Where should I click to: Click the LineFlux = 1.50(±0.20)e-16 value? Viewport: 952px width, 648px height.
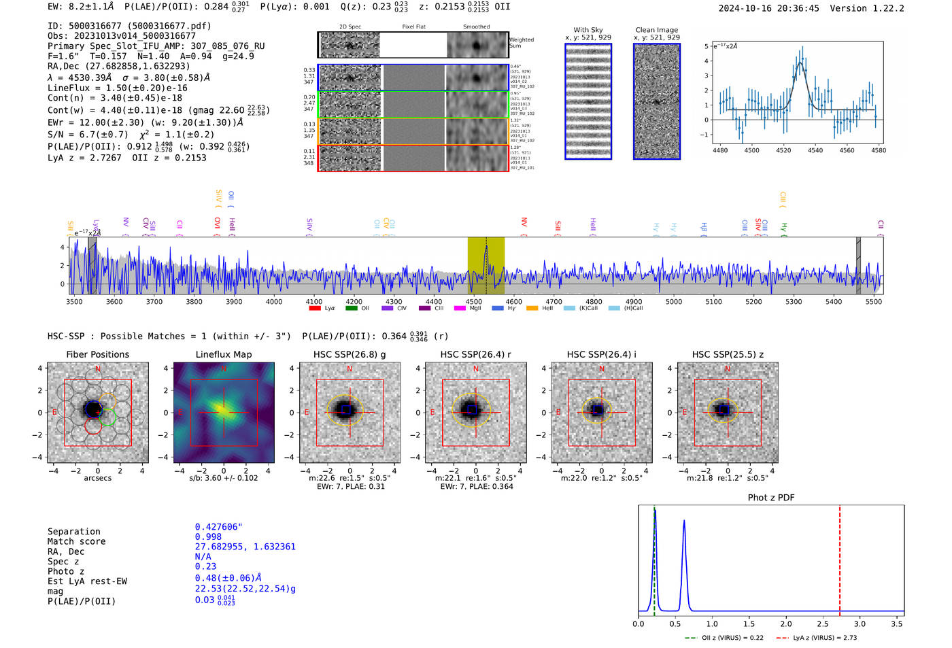pos(118,88)
